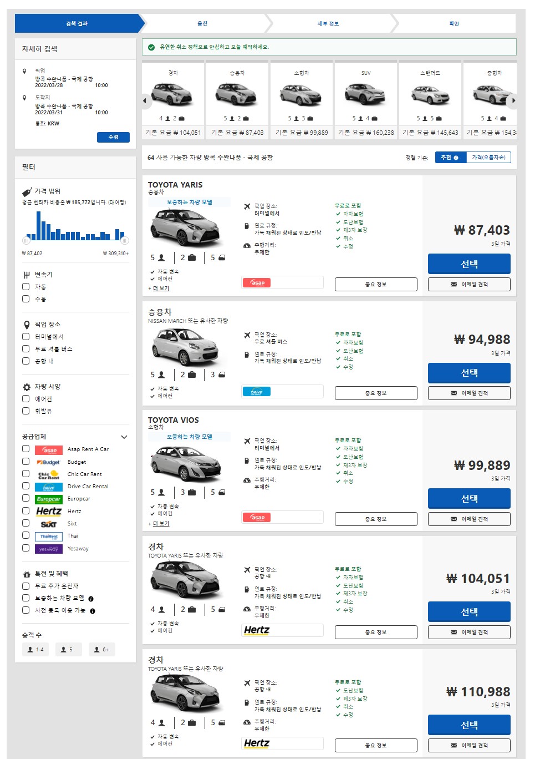The width and height of the screenshot is (540, 759).
Task: Click the blue edit search button
Action: (x=113, y=137)
